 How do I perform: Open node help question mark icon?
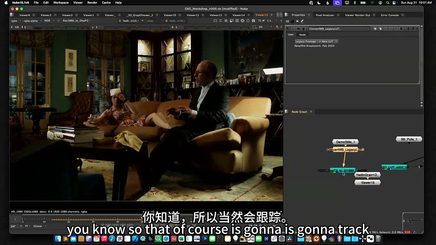point(408,29)
